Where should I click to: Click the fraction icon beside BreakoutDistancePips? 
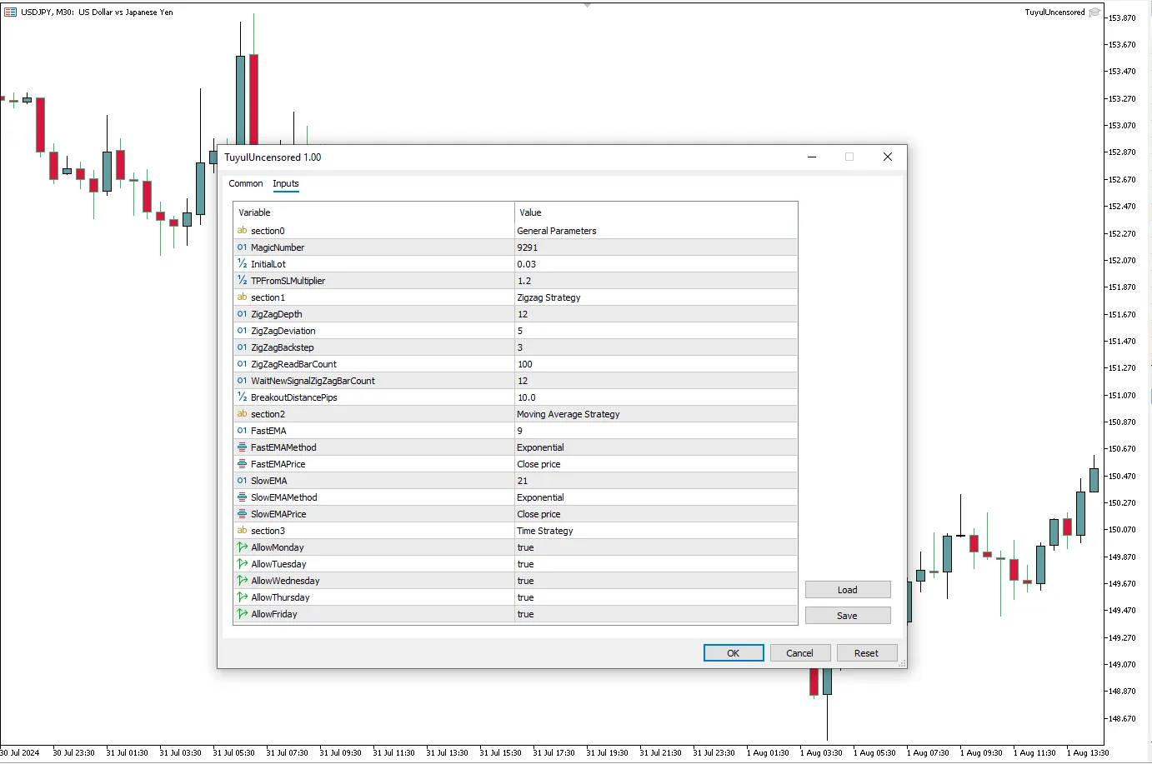point(242,397)
